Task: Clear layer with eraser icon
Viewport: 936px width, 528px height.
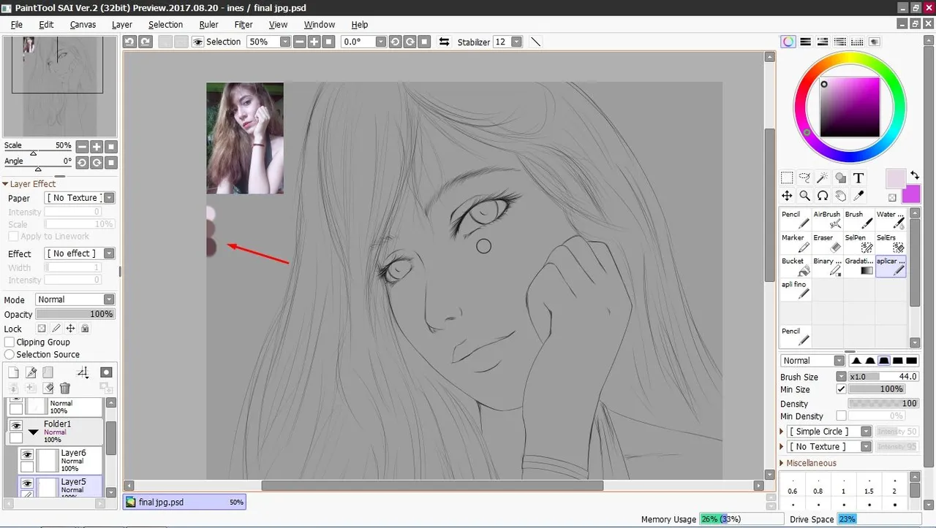Action: pos(48,389)
